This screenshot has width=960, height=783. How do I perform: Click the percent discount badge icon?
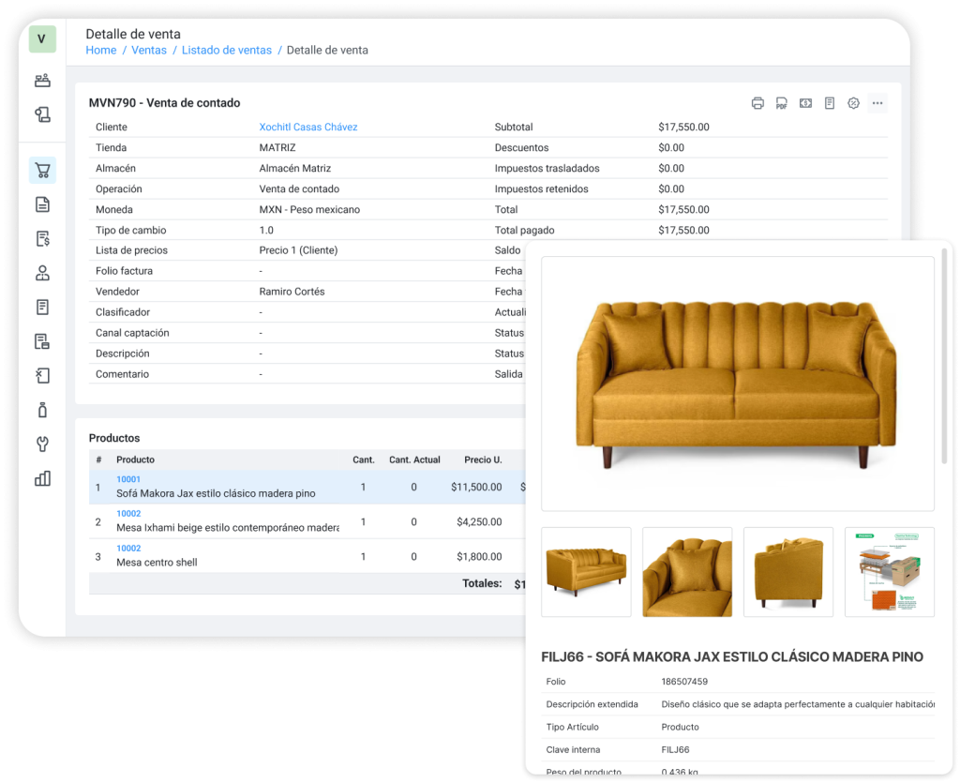click(853, 103)
